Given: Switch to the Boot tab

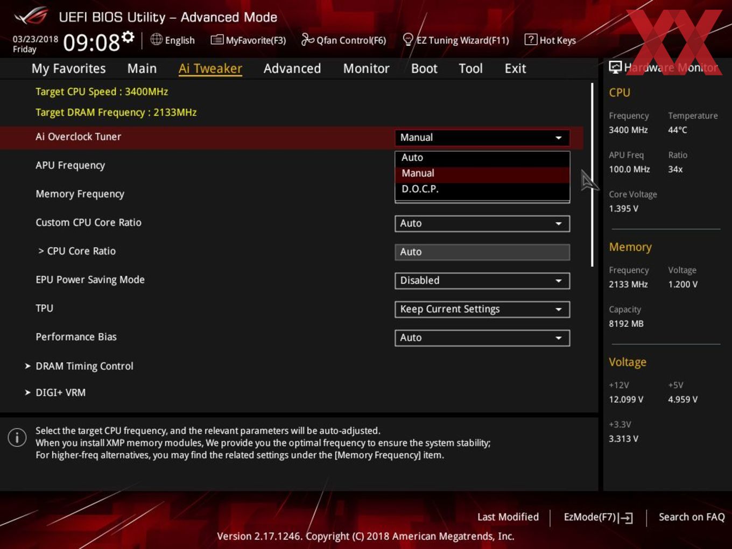Looking at the screenshot, I should [x=424, y=68].
